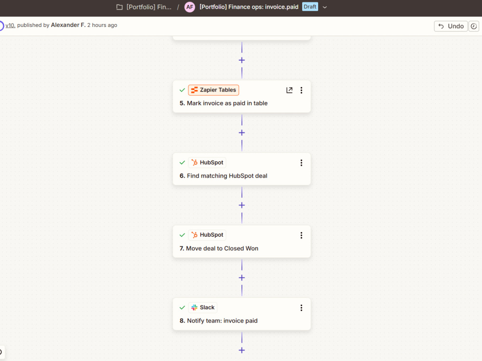This screenshot has width=482, height=361.
Task: Click AF avatar in header
Action: click(189, 7)
